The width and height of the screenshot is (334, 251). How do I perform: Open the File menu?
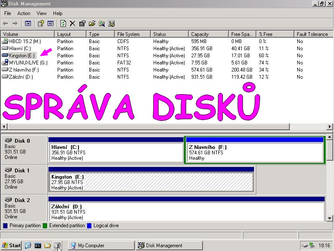[8, 13]
